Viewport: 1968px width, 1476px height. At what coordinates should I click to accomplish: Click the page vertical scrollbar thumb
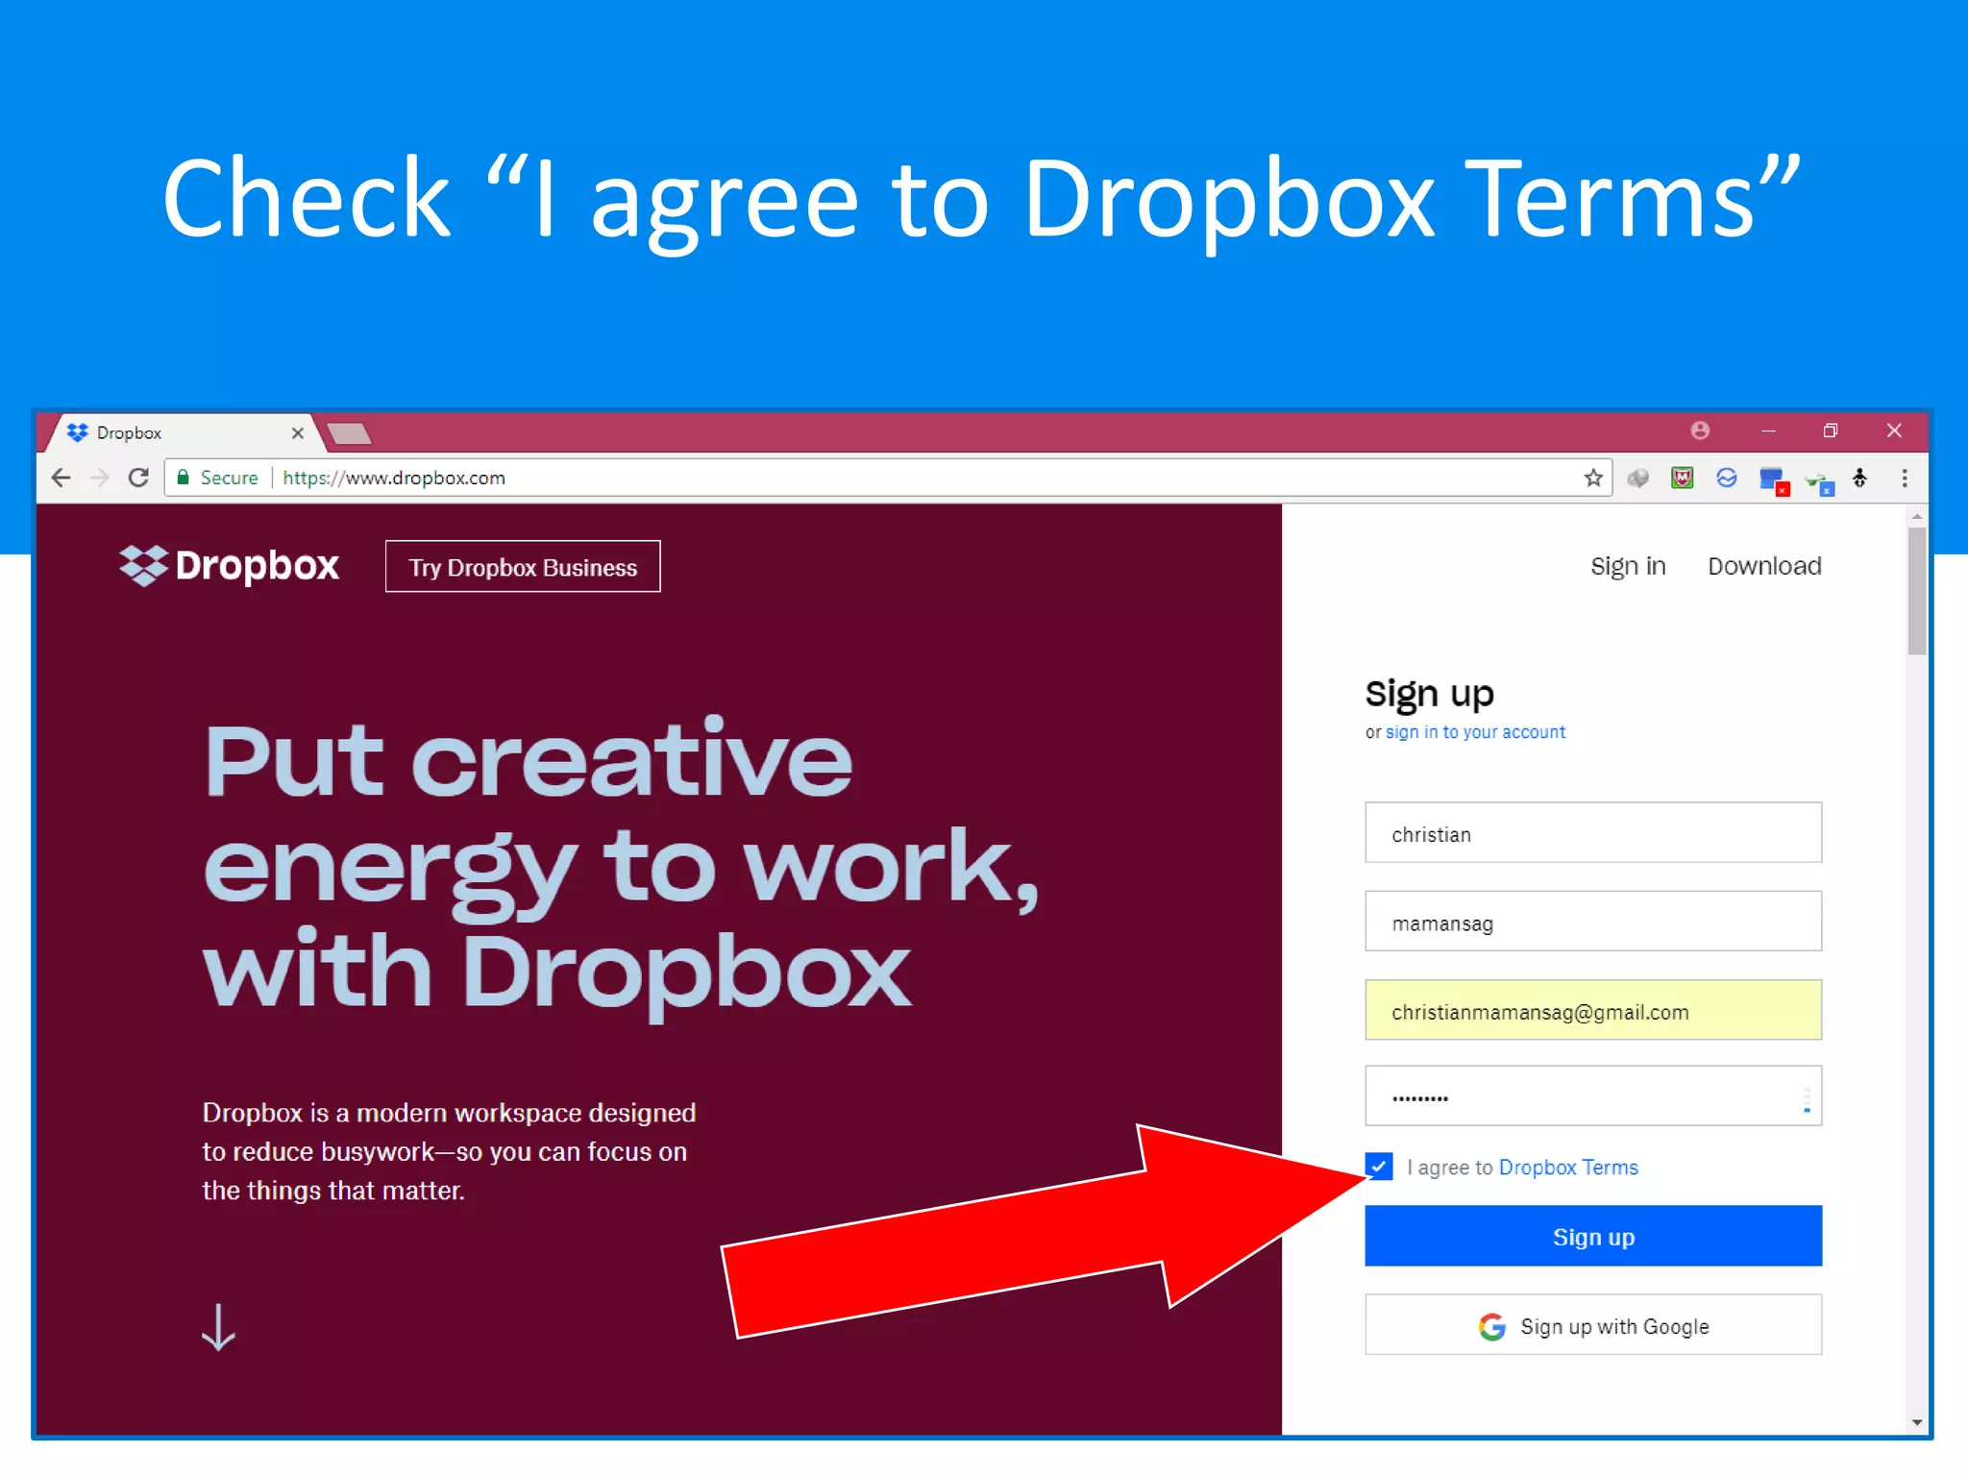coord(1917,590)
